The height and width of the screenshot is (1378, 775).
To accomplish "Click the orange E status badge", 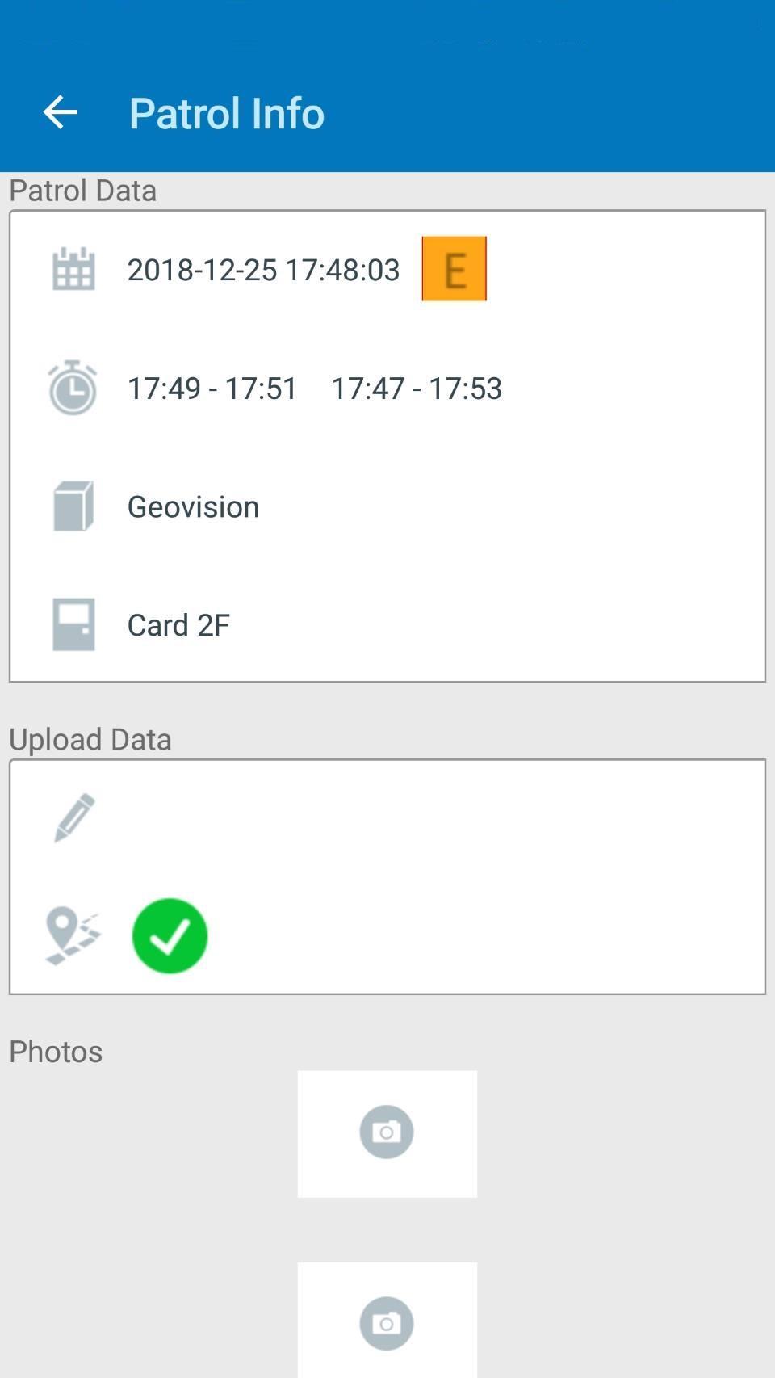I will click(454, 269).
